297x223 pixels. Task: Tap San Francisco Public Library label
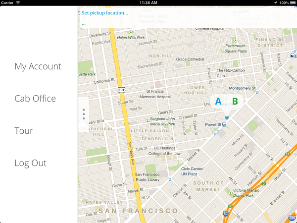click(x=148, y=177)
